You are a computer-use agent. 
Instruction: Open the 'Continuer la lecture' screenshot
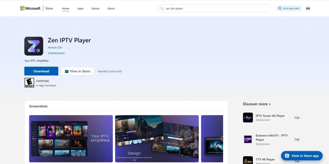tap(212, 139)
